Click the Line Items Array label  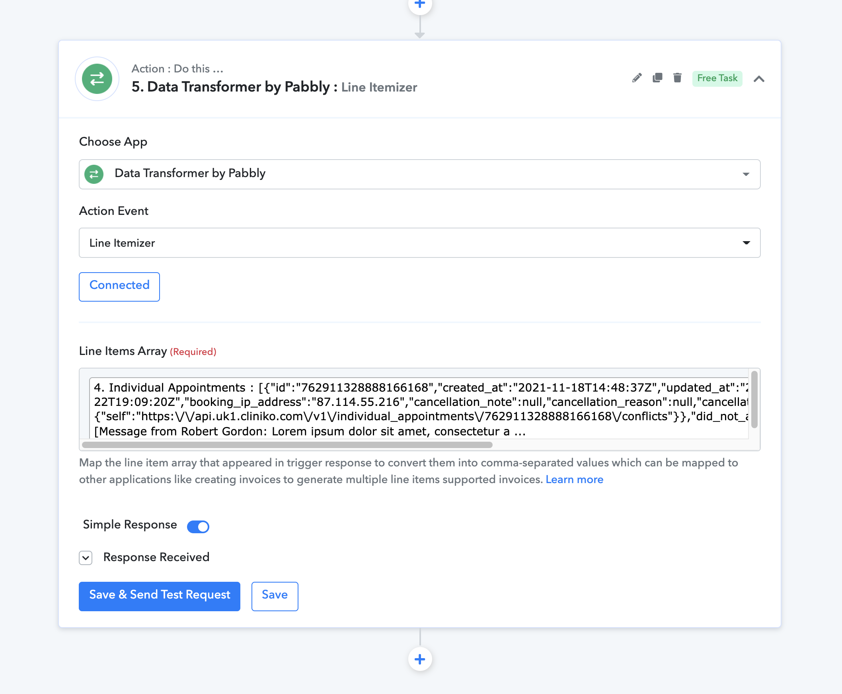pos(123,351)
